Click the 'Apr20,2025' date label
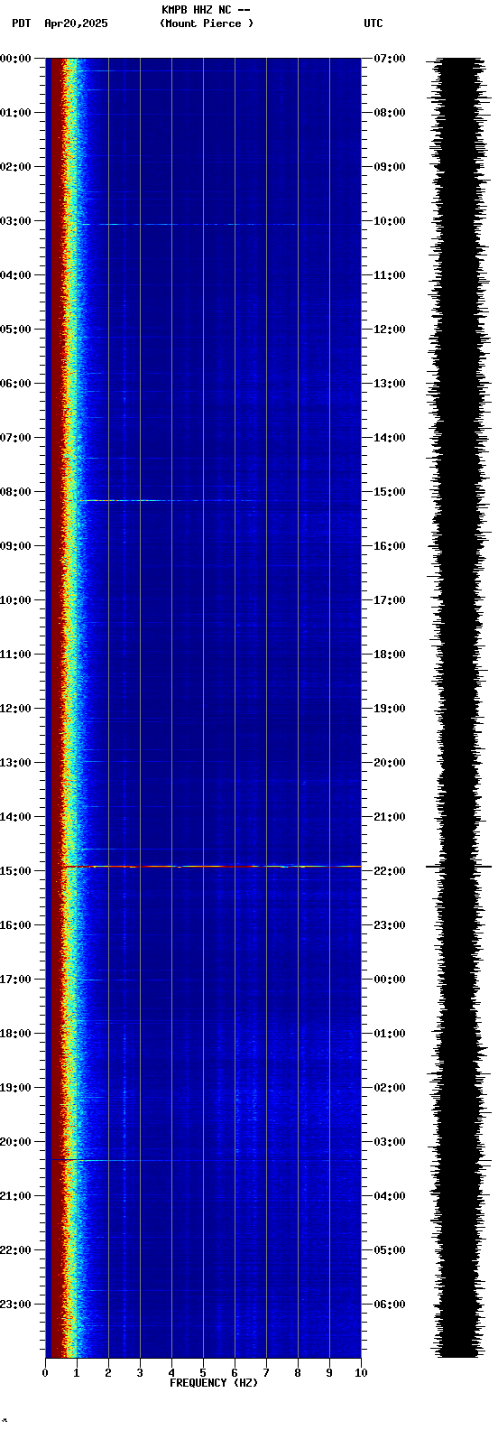 tap(76, 23)
